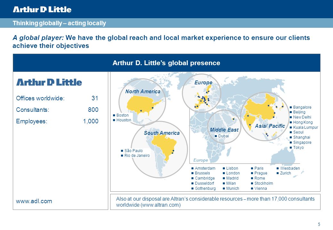
Task: Select the 'Offices worldwide:' label
Action: pyautogui.click(x=40, y=98)
